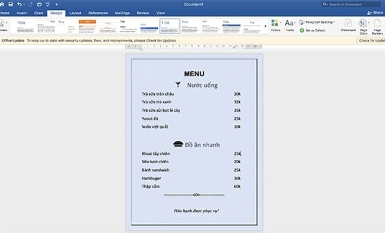Image resolution: width=385 pixels, height=233 pixels.
Task: Select the highlighted Title style set thumbnail
Action: [x=170, y=26]
